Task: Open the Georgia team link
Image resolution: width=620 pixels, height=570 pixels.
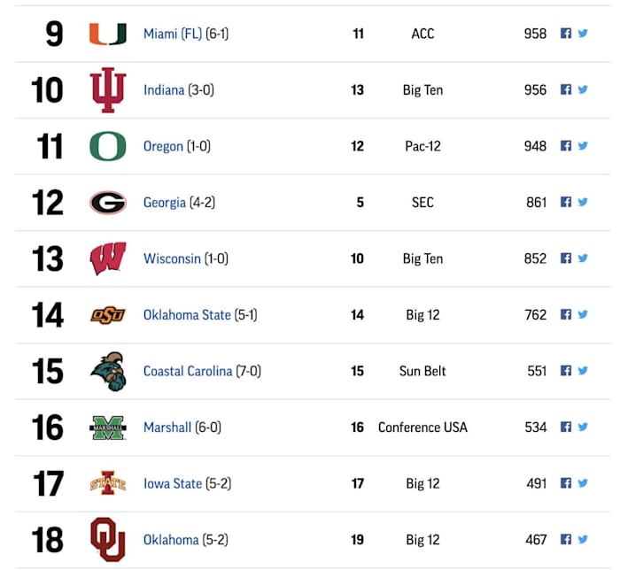Action: 165,203
